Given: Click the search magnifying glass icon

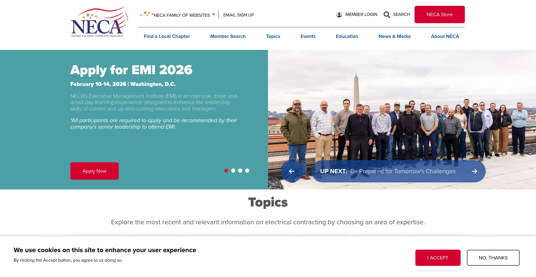Looking at the screenshot, I should [387, 15].
